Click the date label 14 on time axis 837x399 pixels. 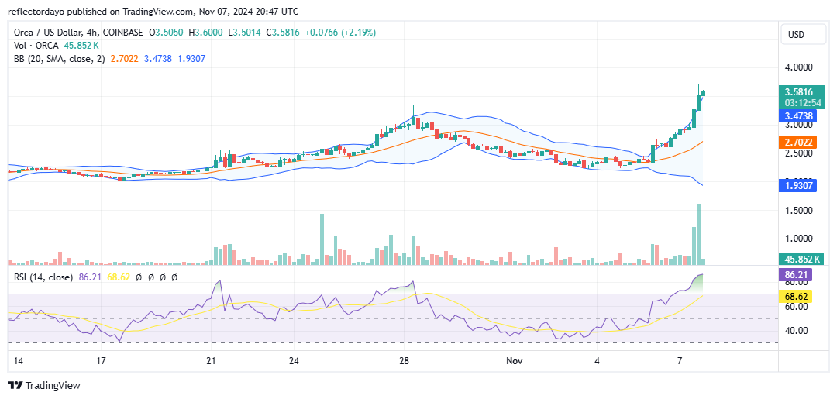[x=18, y=361]
